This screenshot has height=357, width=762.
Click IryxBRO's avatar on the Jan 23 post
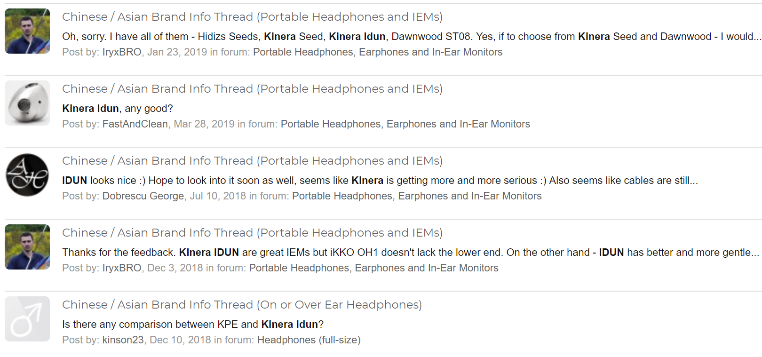(27, 31)
